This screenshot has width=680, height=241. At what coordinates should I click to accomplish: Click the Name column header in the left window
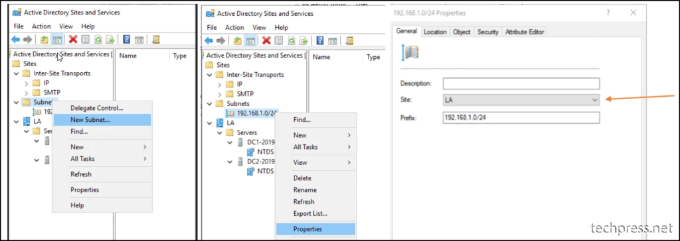(x=128, y=56)
